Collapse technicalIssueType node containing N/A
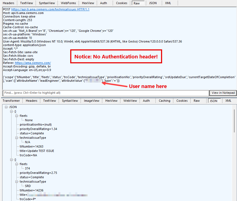Screen dimensions: 237x201 click(17, 138)
